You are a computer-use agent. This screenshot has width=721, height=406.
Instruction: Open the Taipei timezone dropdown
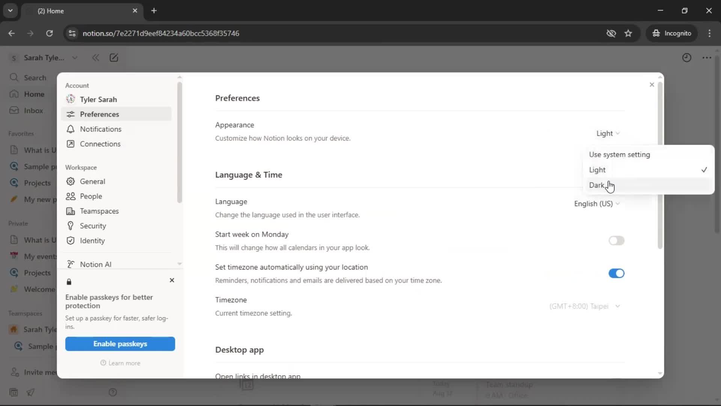584,306
